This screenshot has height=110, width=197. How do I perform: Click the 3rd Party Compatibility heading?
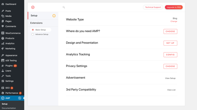tap(81, 90)
